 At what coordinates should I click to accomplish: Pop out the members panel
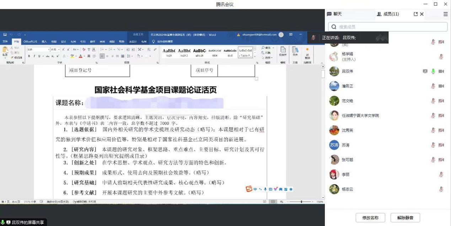(416, 14)
